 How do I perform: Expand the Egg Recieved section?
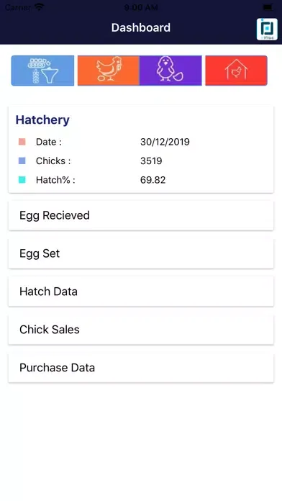click(141, 215)
